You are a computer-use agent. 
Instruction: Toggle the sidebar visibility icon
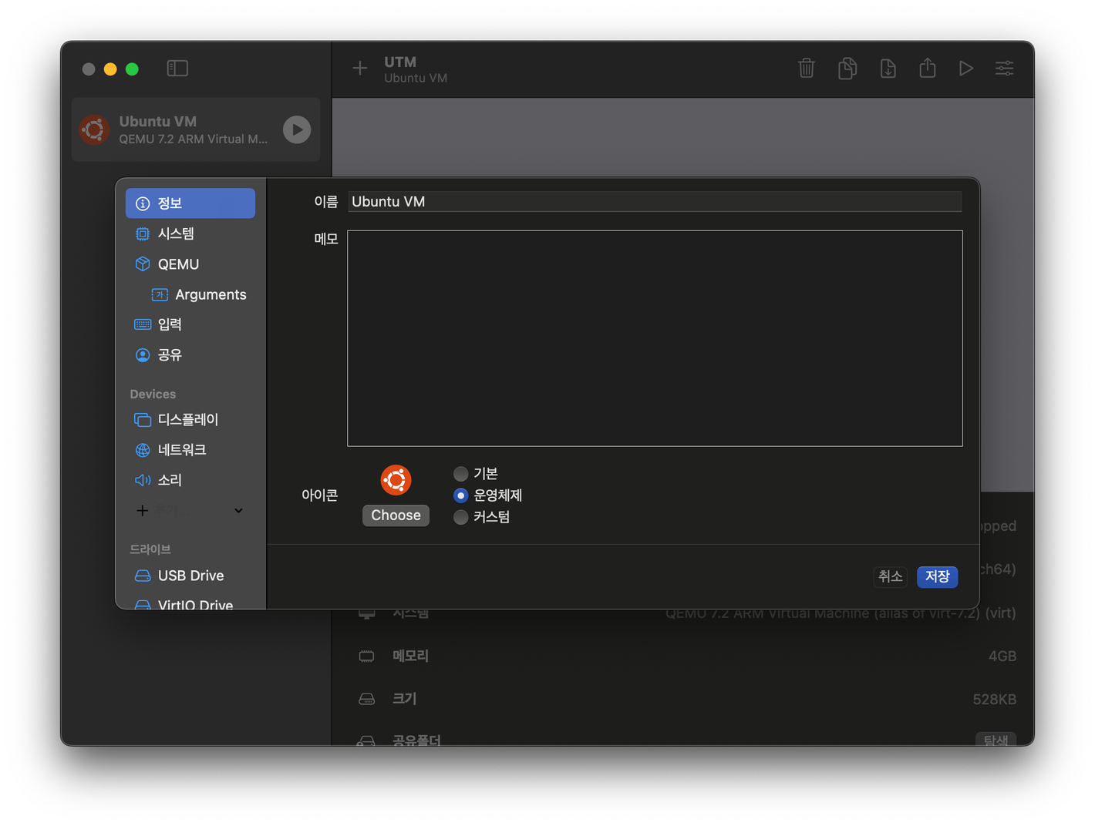click(177, 69)
